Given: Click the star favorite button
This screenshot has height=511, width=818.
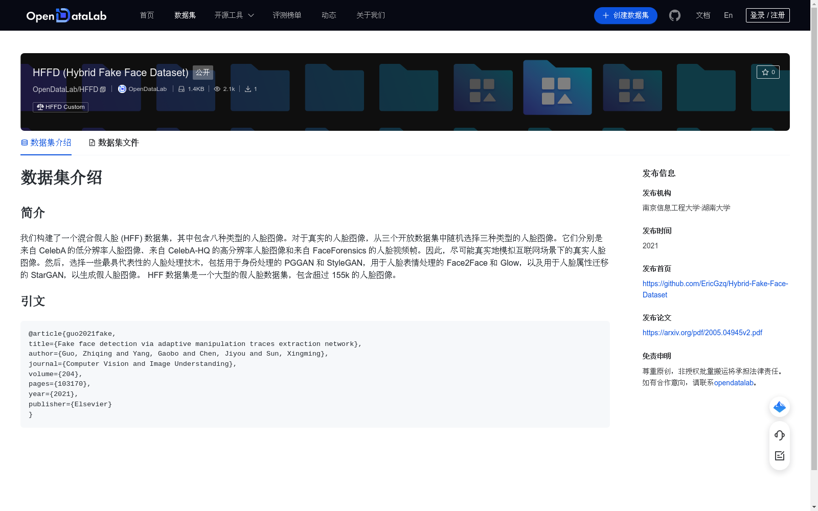Looking at the screenshot, I should [768, 72].
